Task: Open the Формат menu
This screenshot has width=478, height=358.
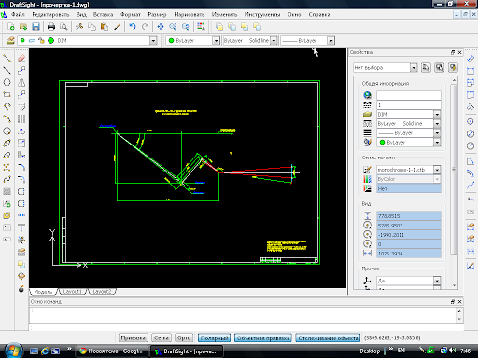Action: pyautogui.click(x=131, y=15)
